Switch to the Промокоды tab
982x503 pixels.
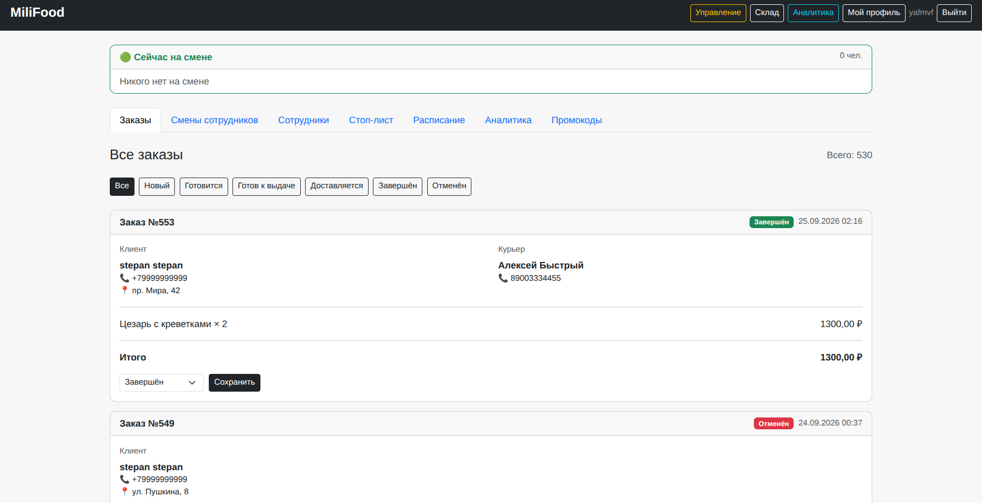click(576, 120)
